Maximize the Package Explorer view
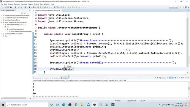190x107 pixels. point(30,10)
